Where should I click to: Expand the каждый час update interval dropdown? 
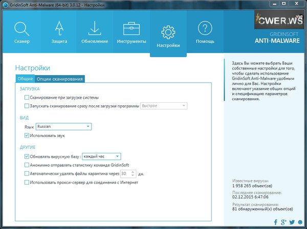click(x=101, y=156)
